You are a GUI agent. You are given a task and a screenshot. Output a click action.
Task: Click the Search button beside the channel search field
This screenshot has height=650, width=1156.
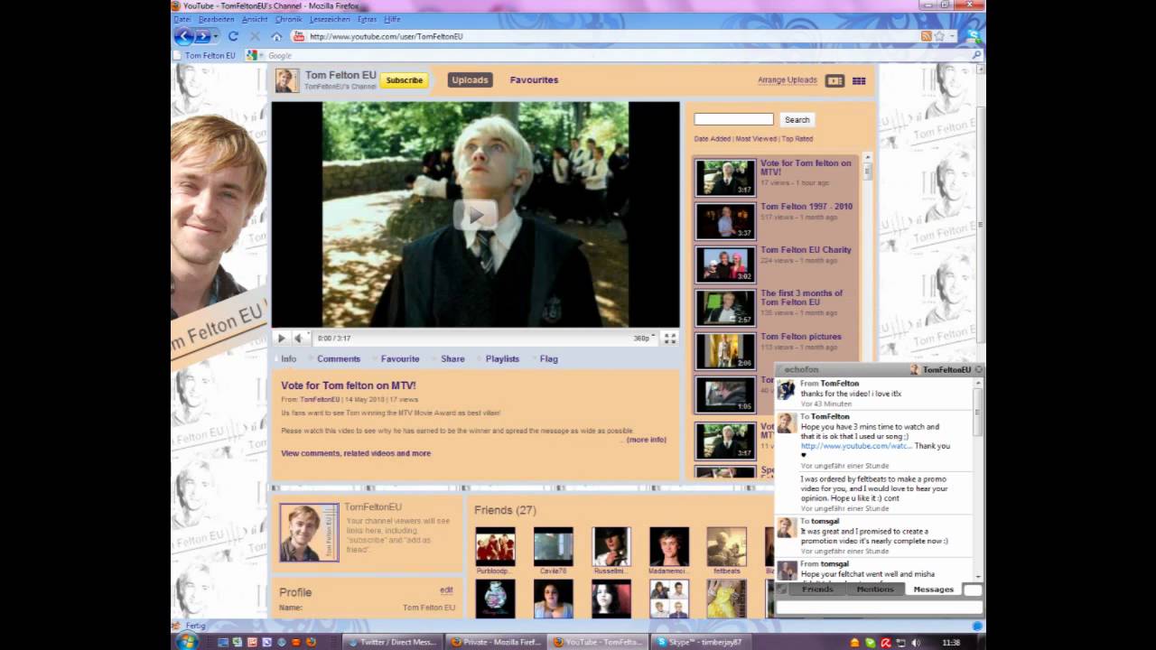point(797,119)
